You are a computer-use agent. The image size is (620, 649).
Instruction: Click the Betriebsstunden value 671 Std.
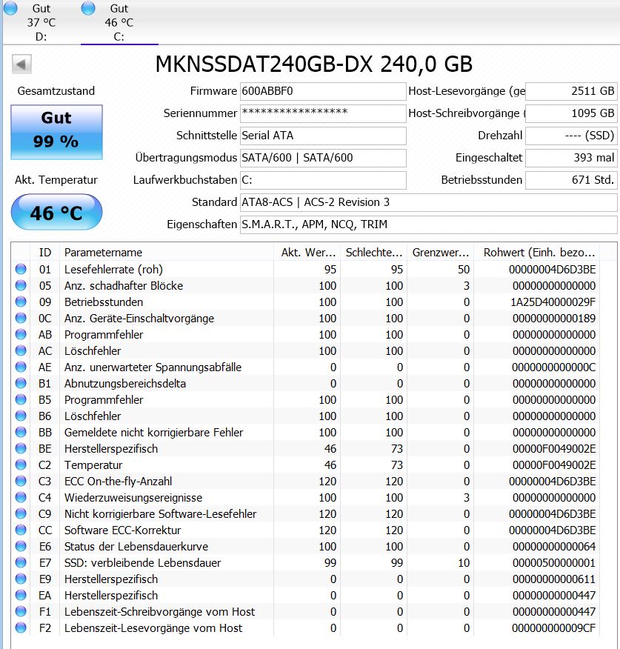[x=571, y=180]
